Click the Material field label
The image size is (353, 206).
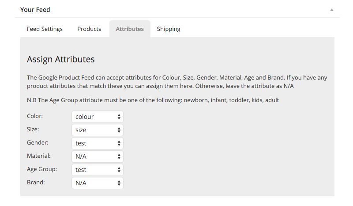coord(39,156)
